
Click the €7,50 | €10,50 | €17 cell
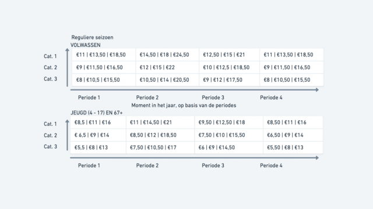coord(160,147)
